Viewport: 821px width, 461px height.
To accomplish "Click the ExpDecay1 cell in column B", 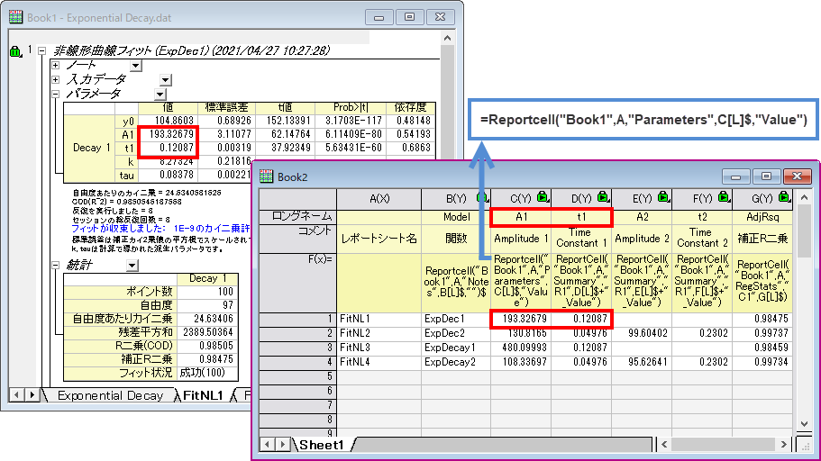I will coord(456,348).
